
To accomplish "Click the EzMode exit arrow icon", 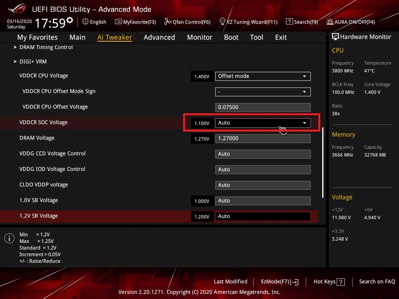I will (x=295, y=282).
